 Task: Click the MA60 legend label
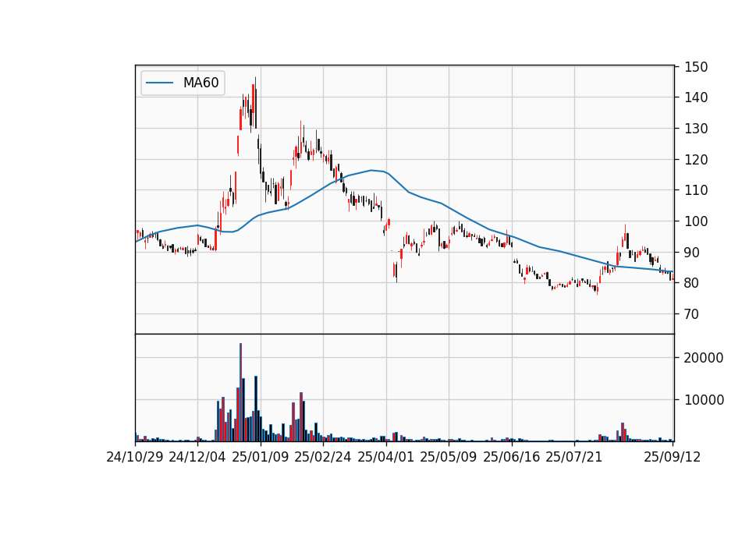pyautogui.click(x=201, y=83)
